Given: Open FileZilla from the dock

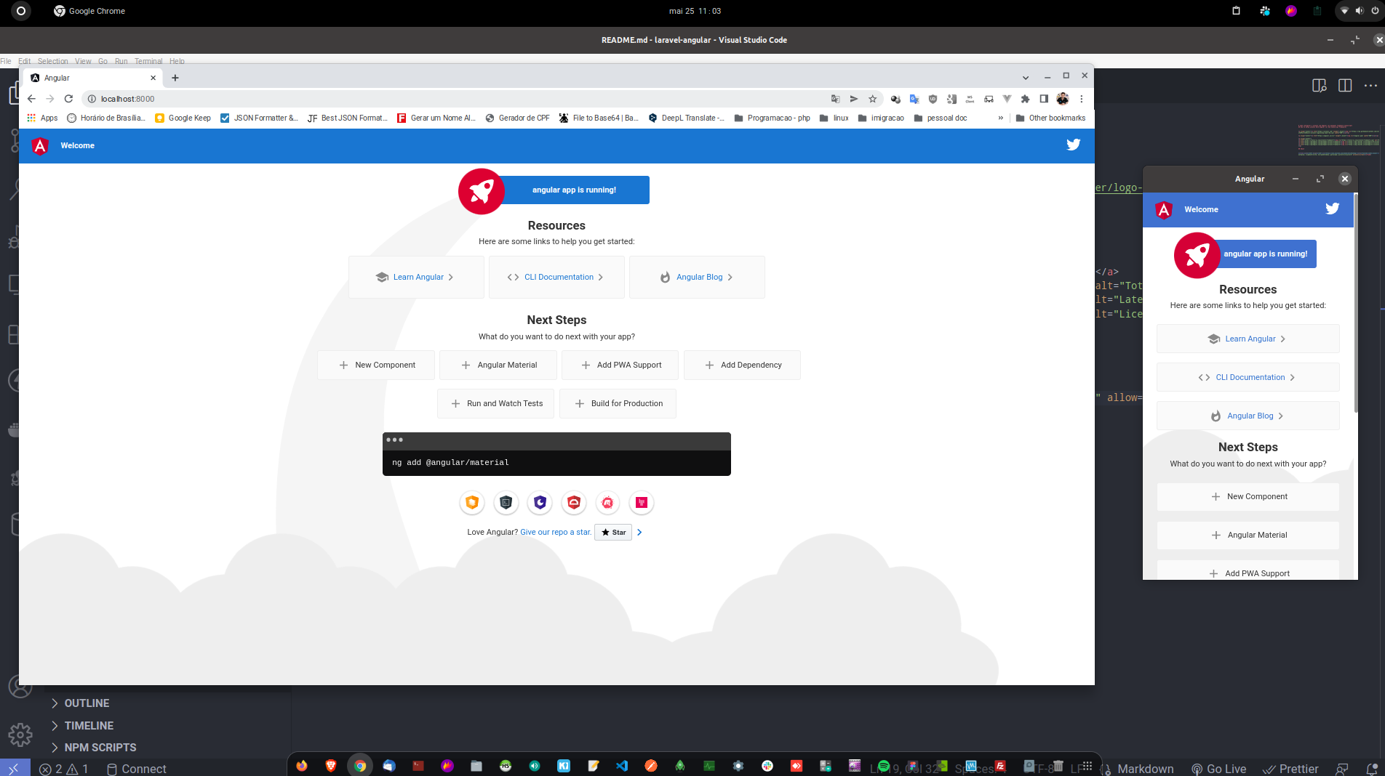Looking at the screenshot, I should coord(1000,765).
